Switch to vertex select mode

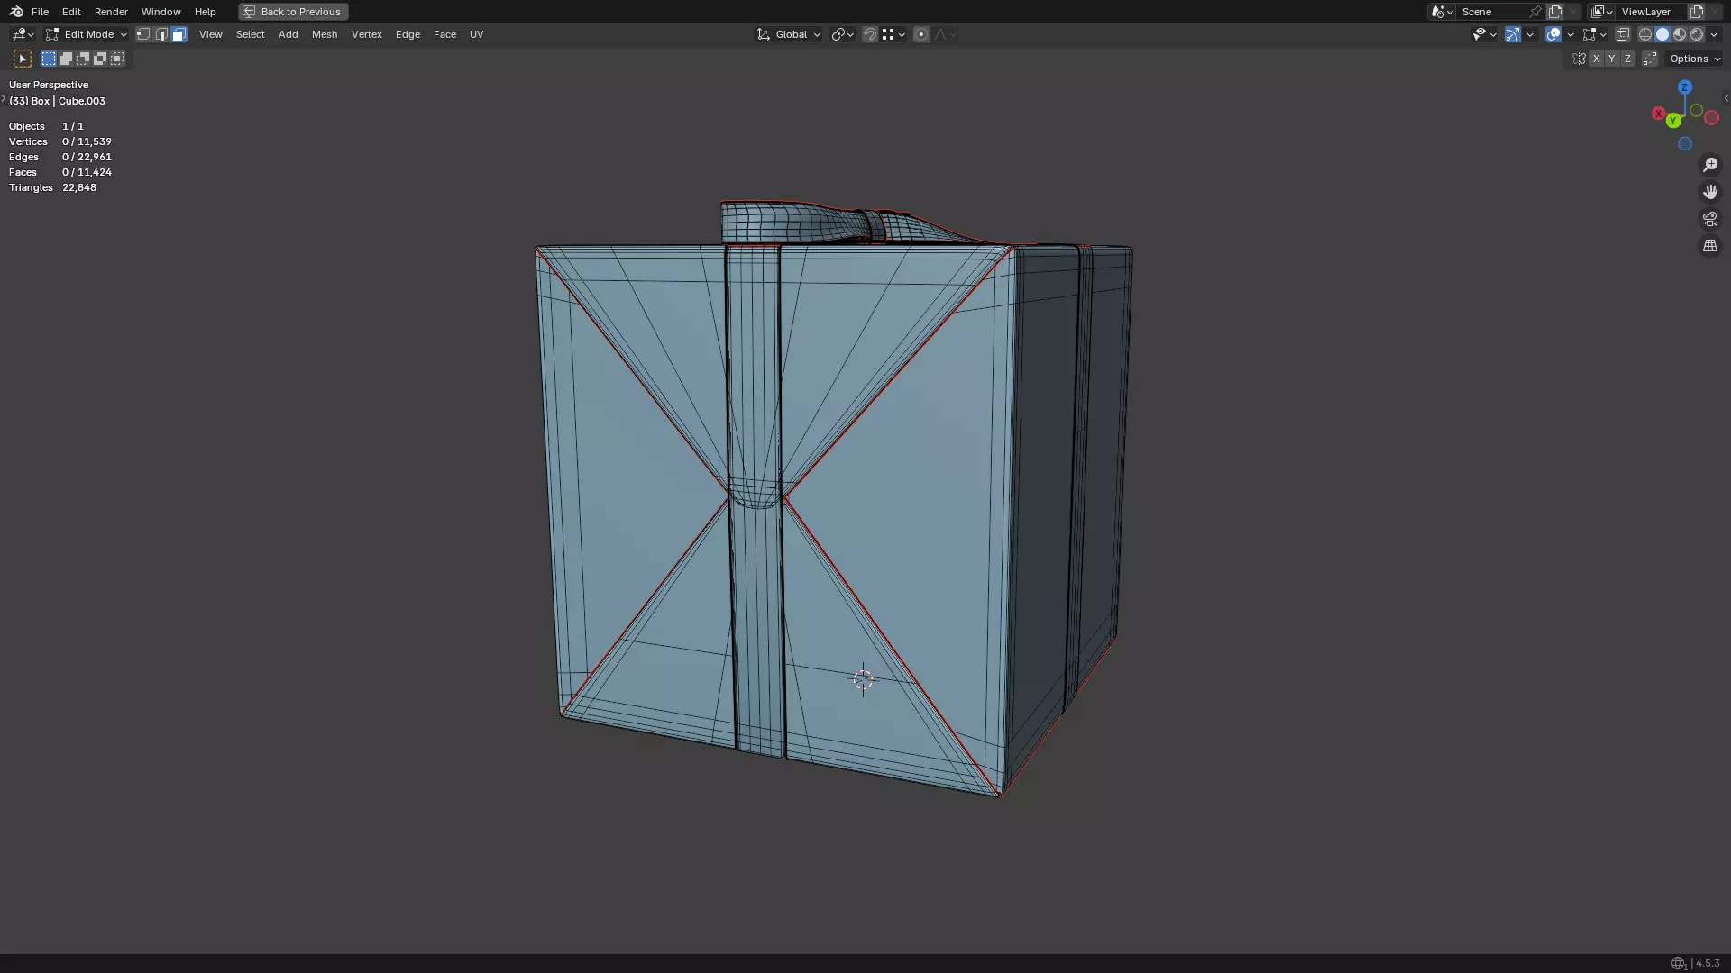tap(143, 34)
